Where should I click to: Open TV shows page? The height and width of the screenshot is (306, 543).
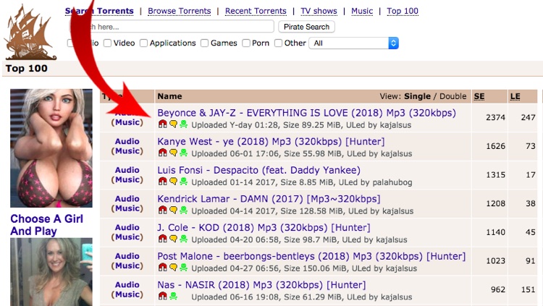point(319,11)
